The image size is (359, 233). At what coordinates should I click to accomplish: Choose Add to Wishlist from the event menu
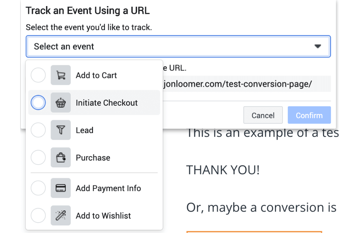(103, 215)
